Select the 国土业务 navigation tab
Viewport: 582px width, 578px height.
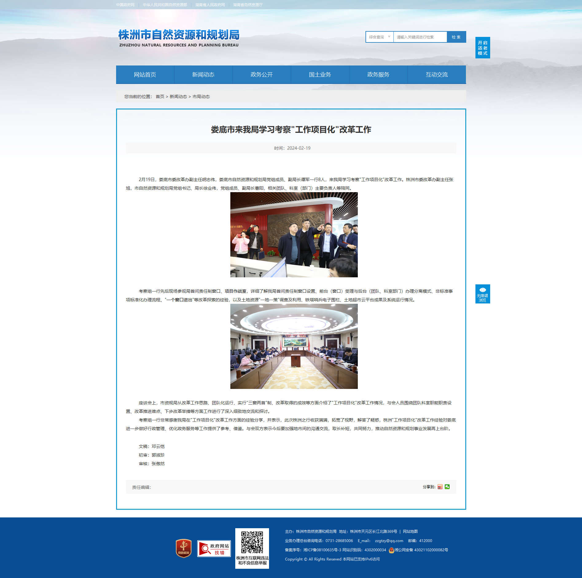pyautogui.click(x=320, y=74)
